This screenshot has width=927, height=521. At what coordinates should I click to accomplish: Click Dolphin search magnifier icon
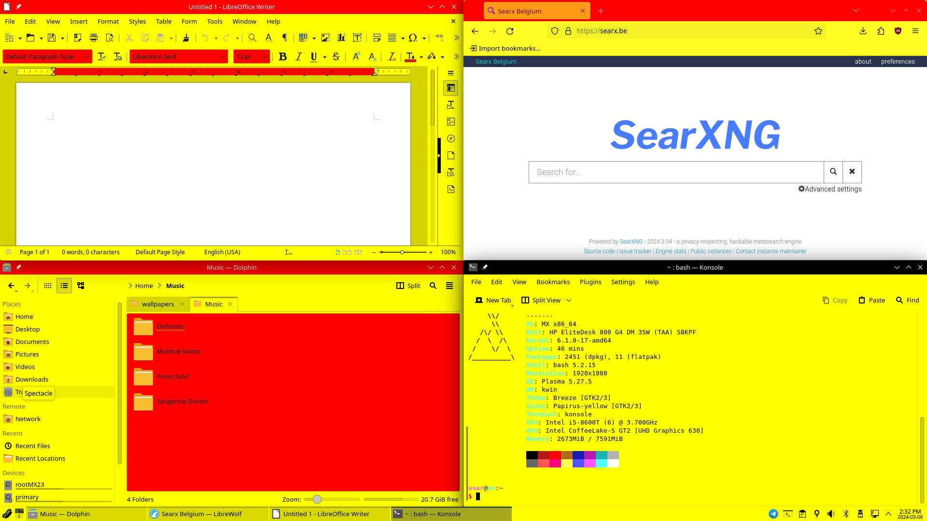point(433,286)
